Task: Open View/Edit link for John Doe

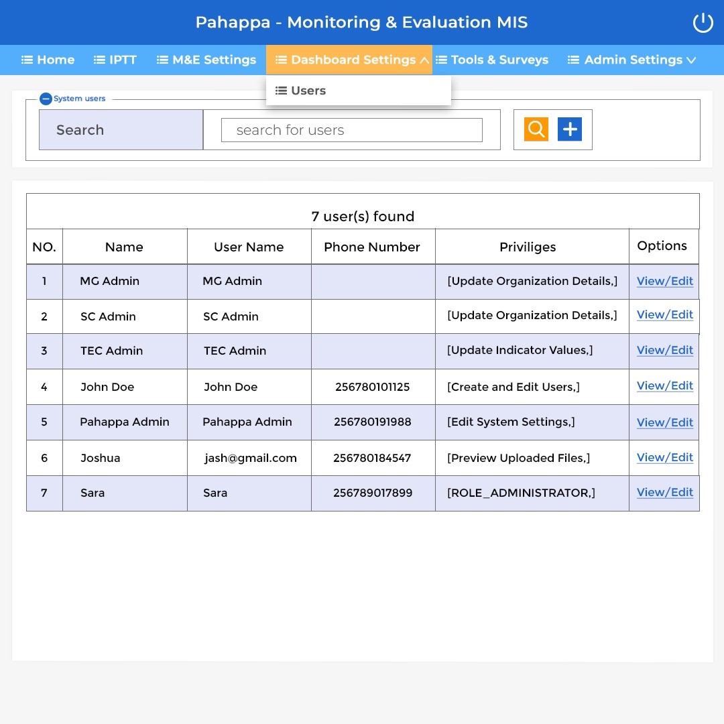Action: [664, 385]
